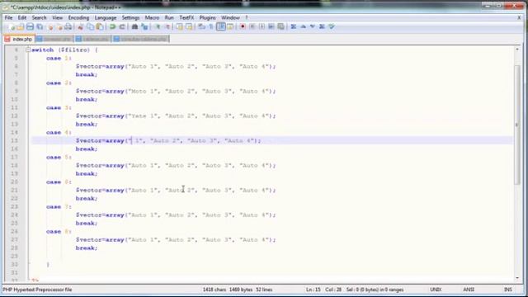
Task: Open the TextFX menu
Action: click(x=186, y=17)
